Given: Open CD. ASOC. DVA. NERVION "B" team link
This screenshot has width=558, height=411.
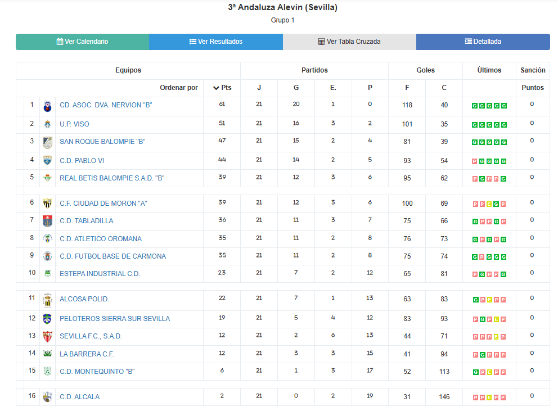Looking at the screenshot, I should coord(106,105).
